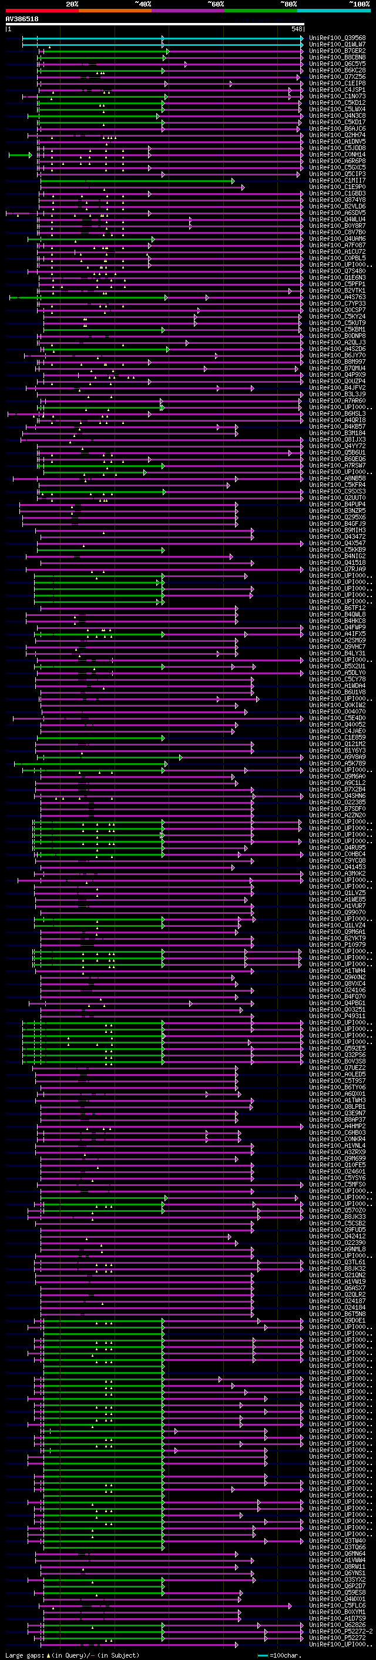The width and height of the screenshot is (376, 1660).
Task: Select UniRef100_B6HSL3 label
Action: 337,414
